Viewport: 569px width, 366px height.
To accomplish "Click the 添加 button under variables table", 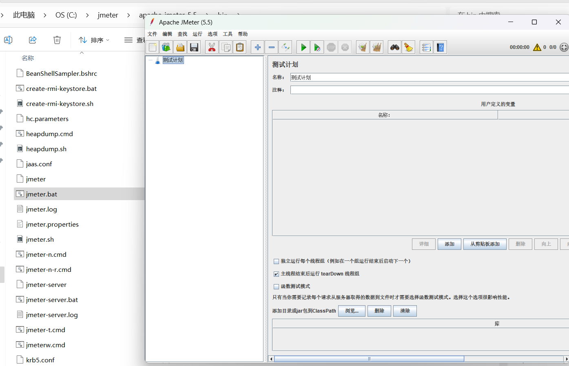I will (449, 244).
